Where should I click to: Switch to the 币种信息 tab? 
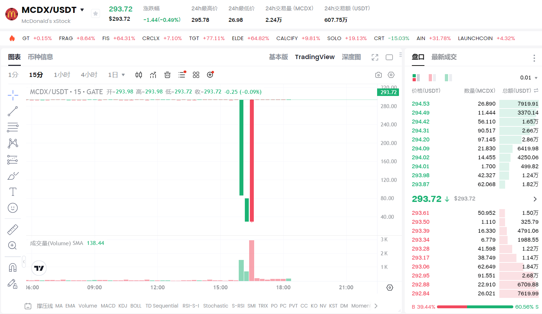click(x=40, y=57)
